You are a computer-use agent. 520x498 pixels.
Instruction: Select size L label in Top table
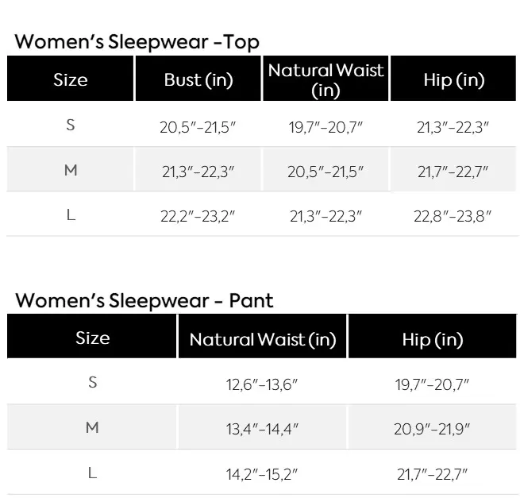(x=71, y=215)
